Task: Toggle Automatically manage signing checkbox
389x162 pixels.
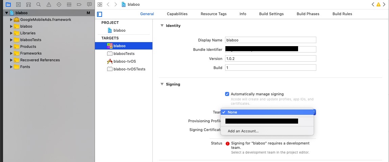Action: pyautogui.click(x=227, y=94)
